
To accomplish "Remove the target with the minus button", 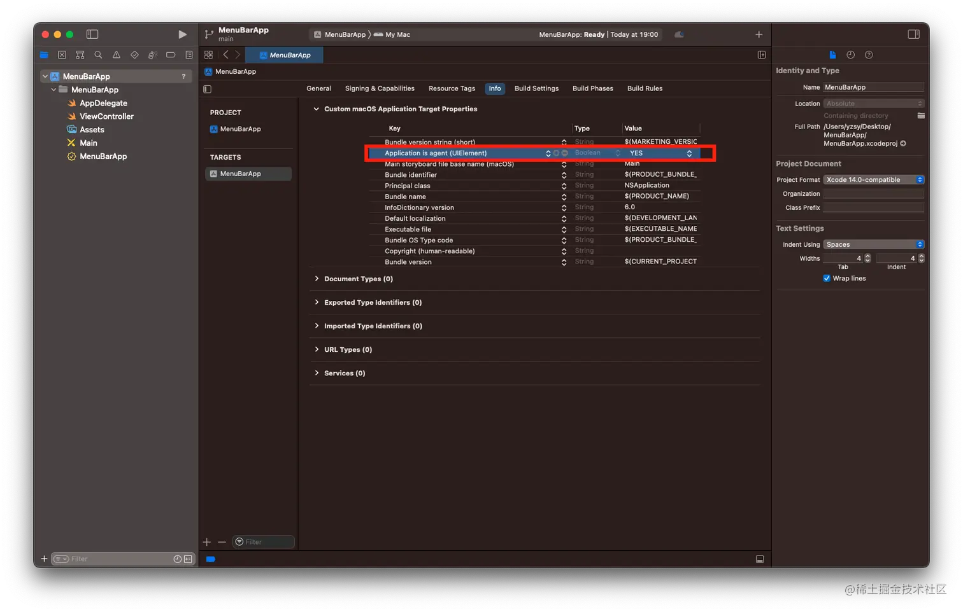I will point(222,542).
